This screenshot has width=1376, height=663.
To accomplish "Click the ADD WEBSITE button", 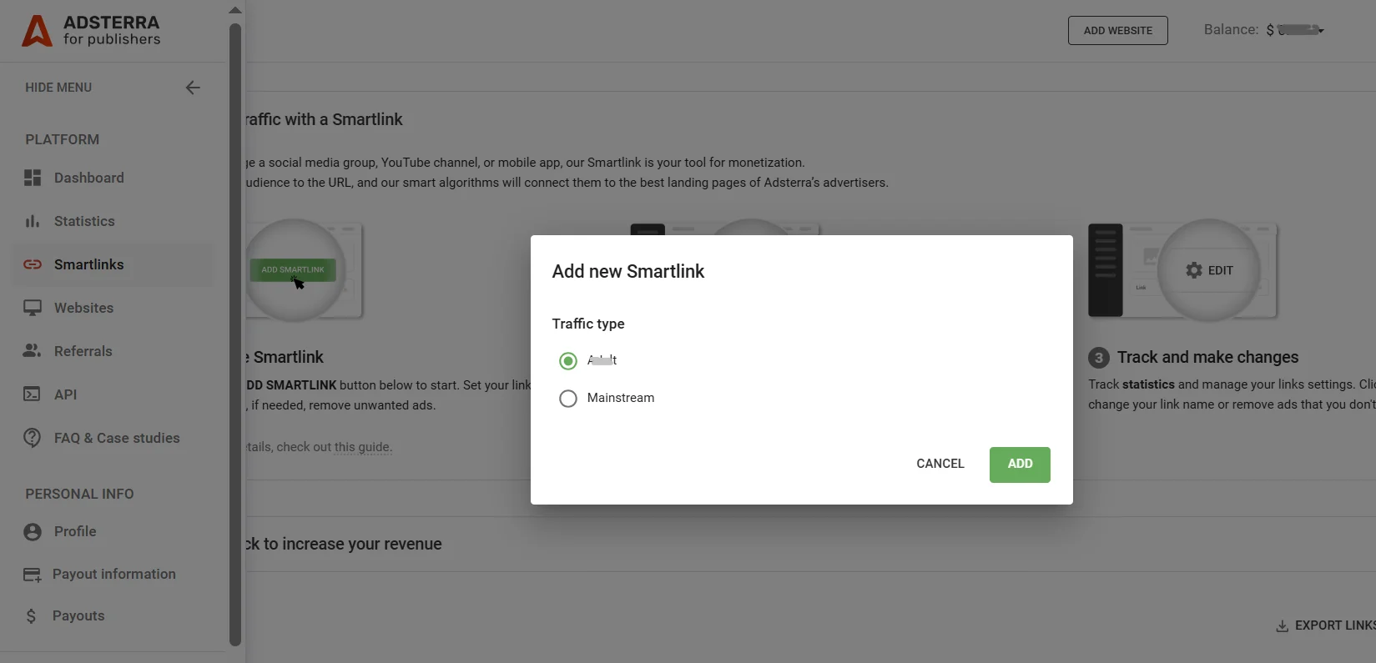I will point(1117,30).
